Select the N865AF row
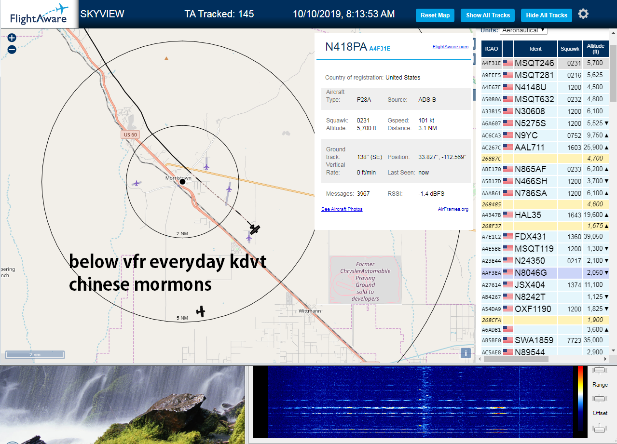 point(545,169)
